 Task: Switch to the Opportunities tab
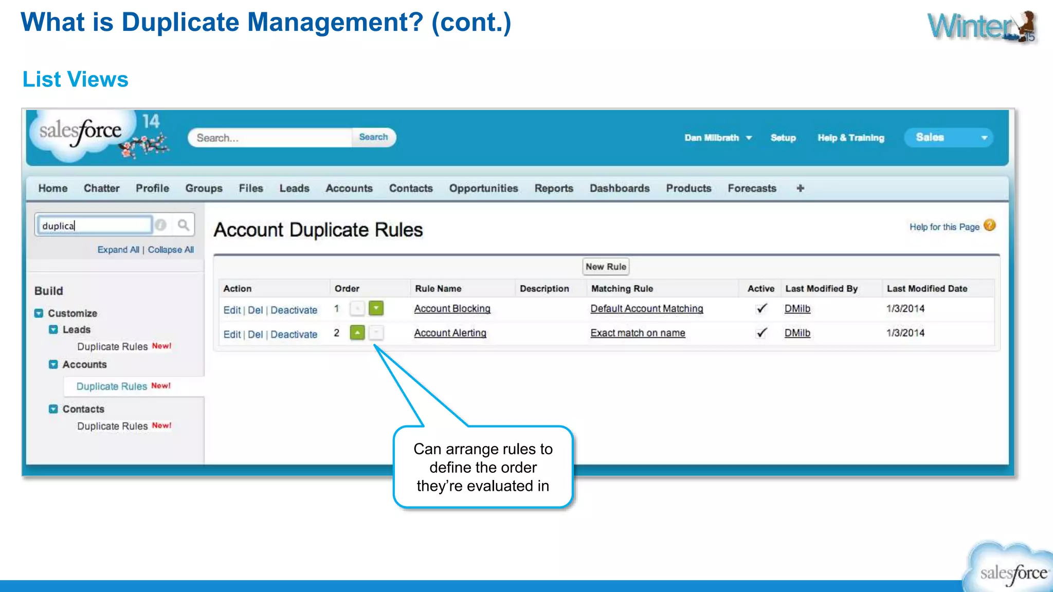(x=484, y=188)
